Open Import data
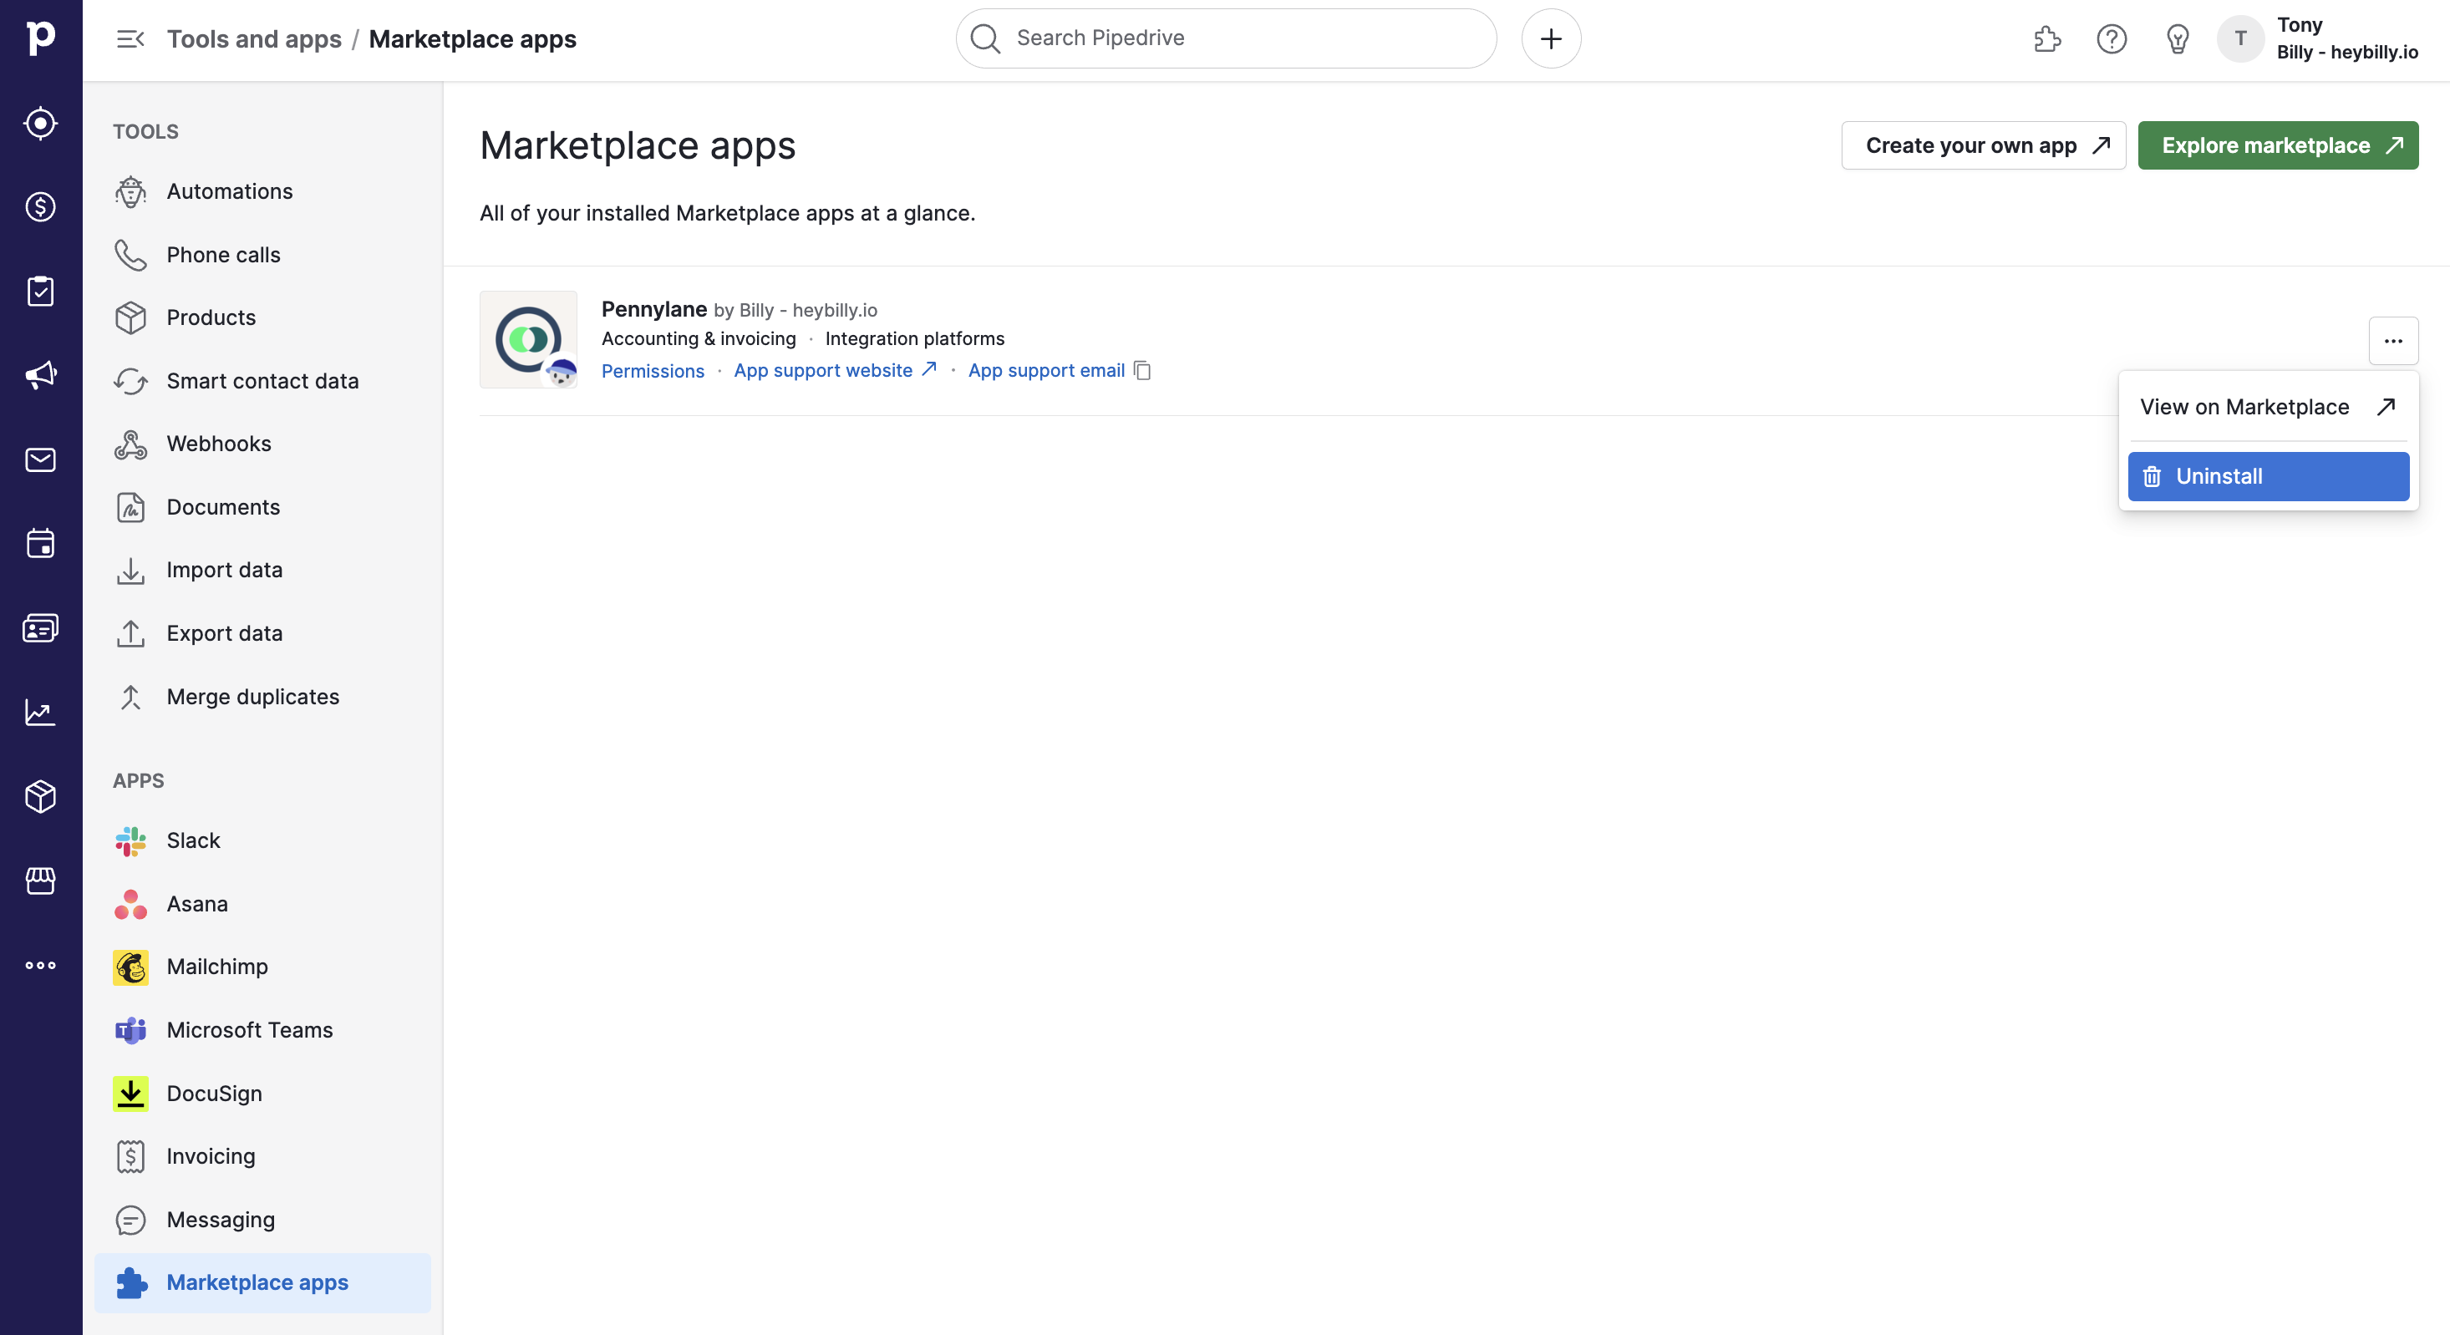Screen dimensions: 2450x1335 (x=262, y=571)
